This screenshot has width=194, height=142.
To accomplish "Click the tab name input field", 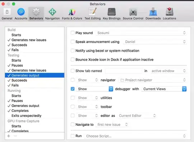I will [124, 71].
